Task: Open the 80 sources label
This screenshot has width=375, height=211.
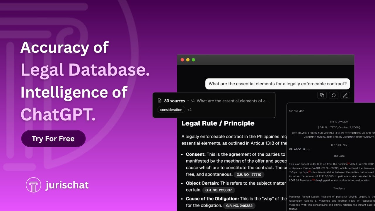Action: click(174, 101)
